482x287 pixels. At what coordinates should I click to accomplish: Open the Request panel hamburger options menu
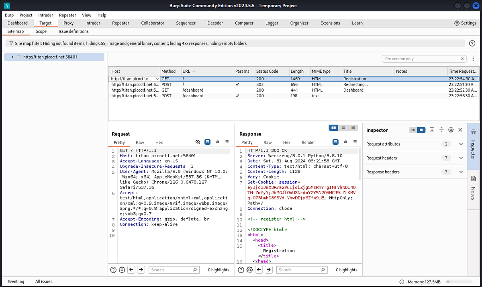pos(227,142)
